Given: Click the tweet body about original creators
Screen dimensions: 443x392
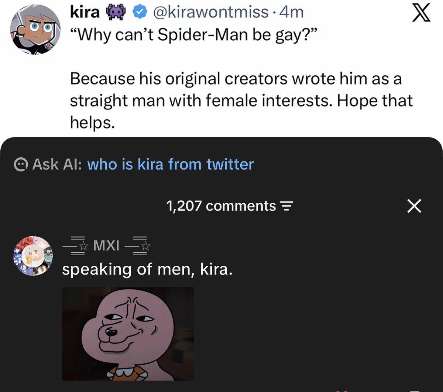Looking at the screenshot, I should [x=241, y=100].
